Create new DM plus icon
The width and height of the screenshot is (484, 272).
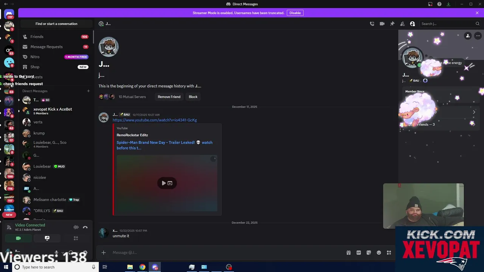click(x=88, y=91)
